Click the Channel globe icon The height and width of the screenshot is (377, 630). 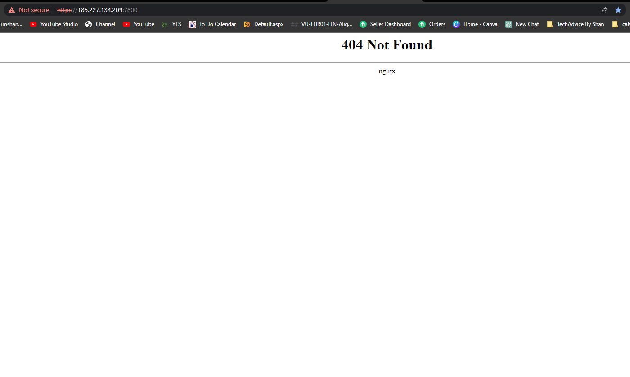(x=89, y=24)
